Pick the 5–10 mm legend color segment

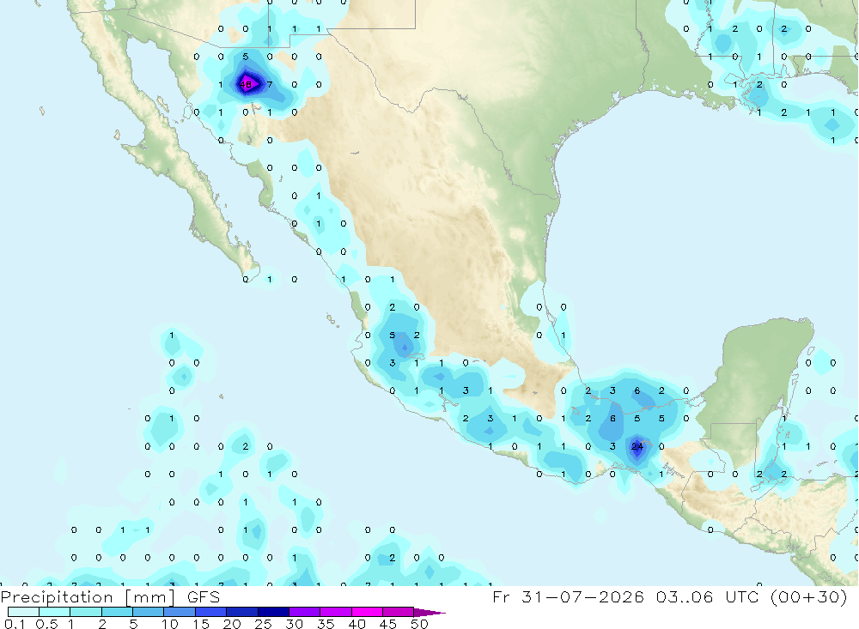[x=148, y=612]
